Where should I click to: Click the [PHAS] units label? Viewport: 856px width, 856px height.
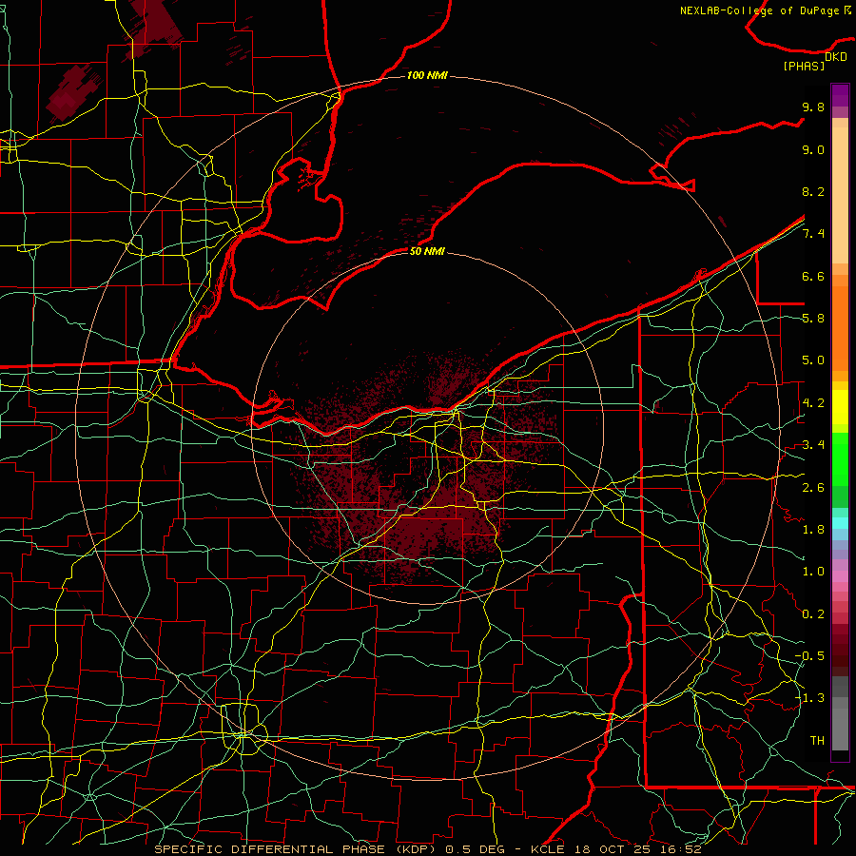(804, 66)
